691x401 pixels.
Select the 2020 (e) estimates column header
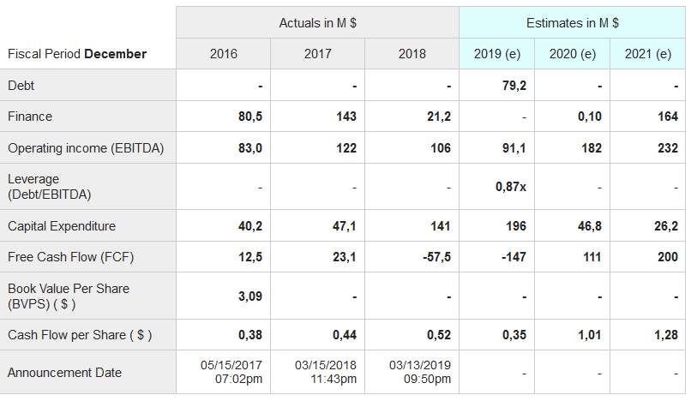[x=573, y=54]
